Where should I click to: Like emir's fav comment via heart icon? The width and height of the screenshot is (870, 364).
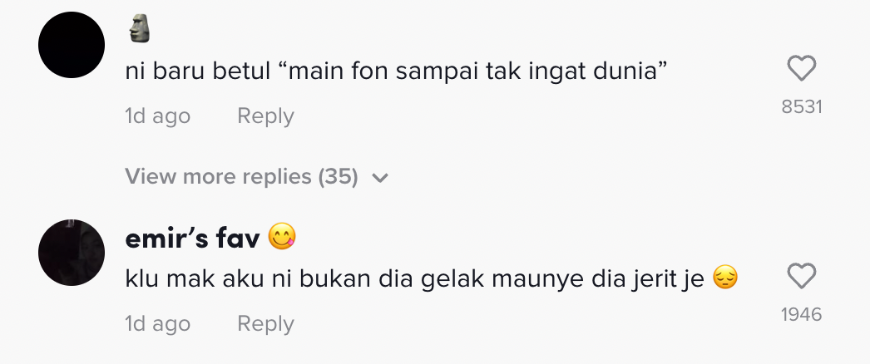(801, 276)
